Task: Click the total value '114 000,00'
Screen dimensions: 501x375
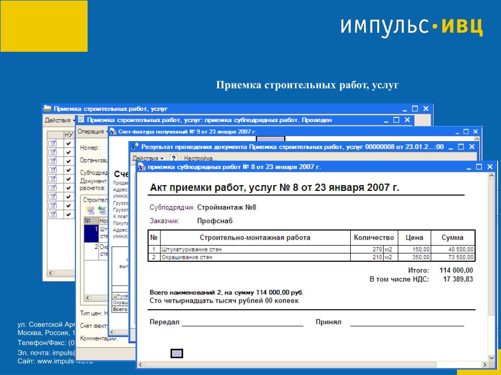Action: [456, 271]
